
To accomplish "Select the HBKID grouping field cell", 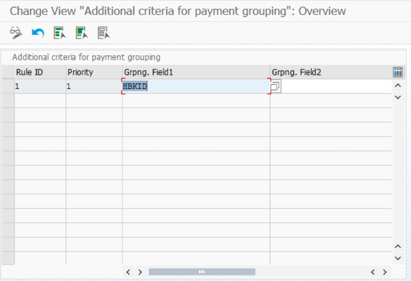I will [196, 86].
